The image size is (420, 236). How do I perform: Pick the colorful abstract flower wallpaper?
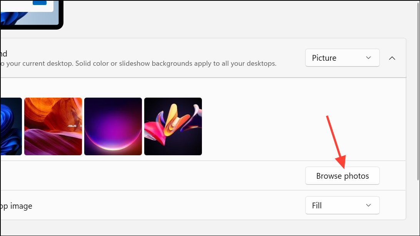pos(173,126)
